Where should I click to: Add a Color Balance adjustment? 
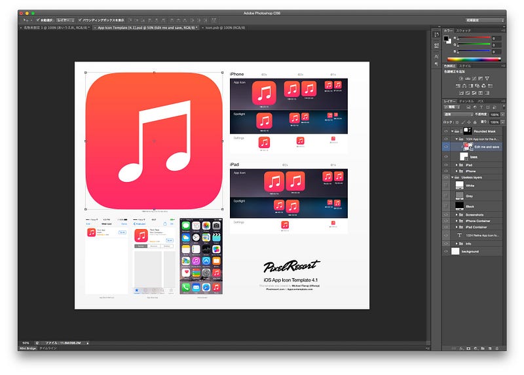464,86
